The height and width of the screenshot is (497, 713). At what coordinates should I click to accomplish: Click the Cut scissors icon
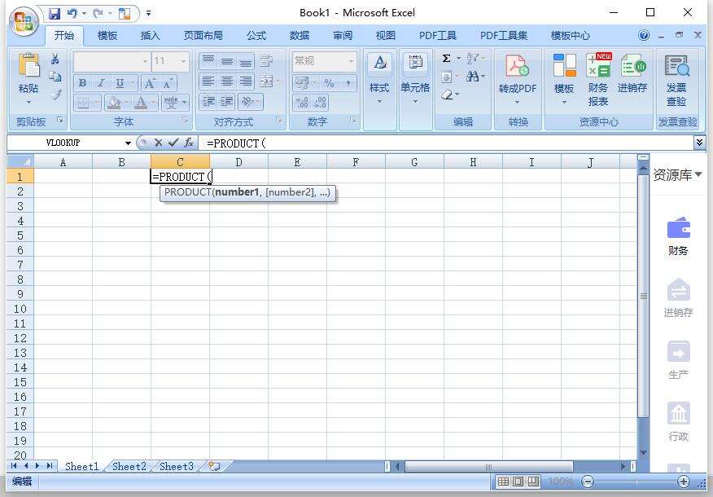point(55,59)
